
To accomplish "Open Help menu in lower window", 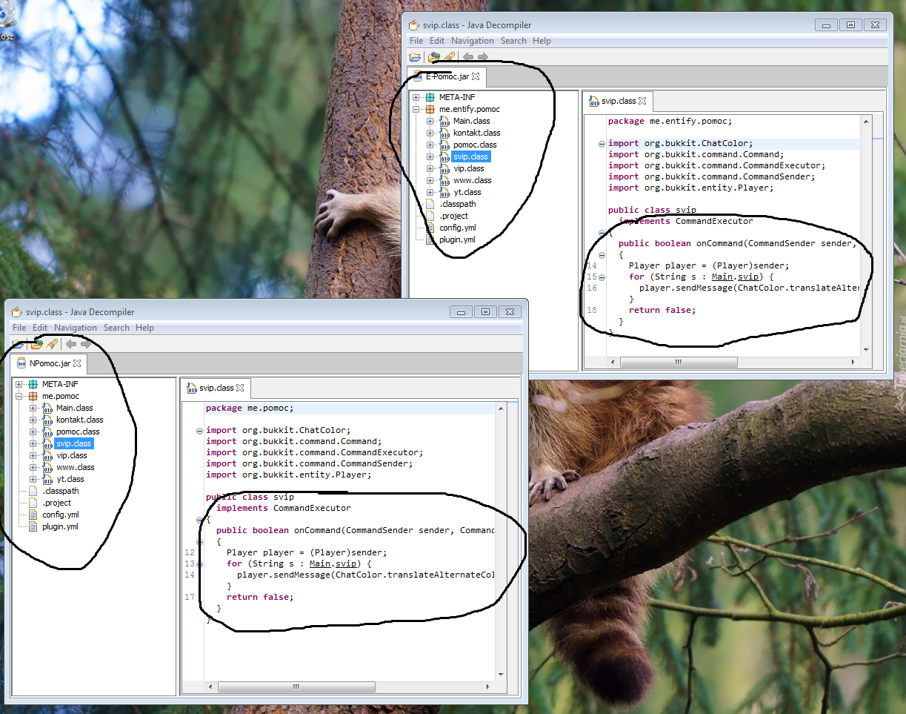I will coord(144,328).
